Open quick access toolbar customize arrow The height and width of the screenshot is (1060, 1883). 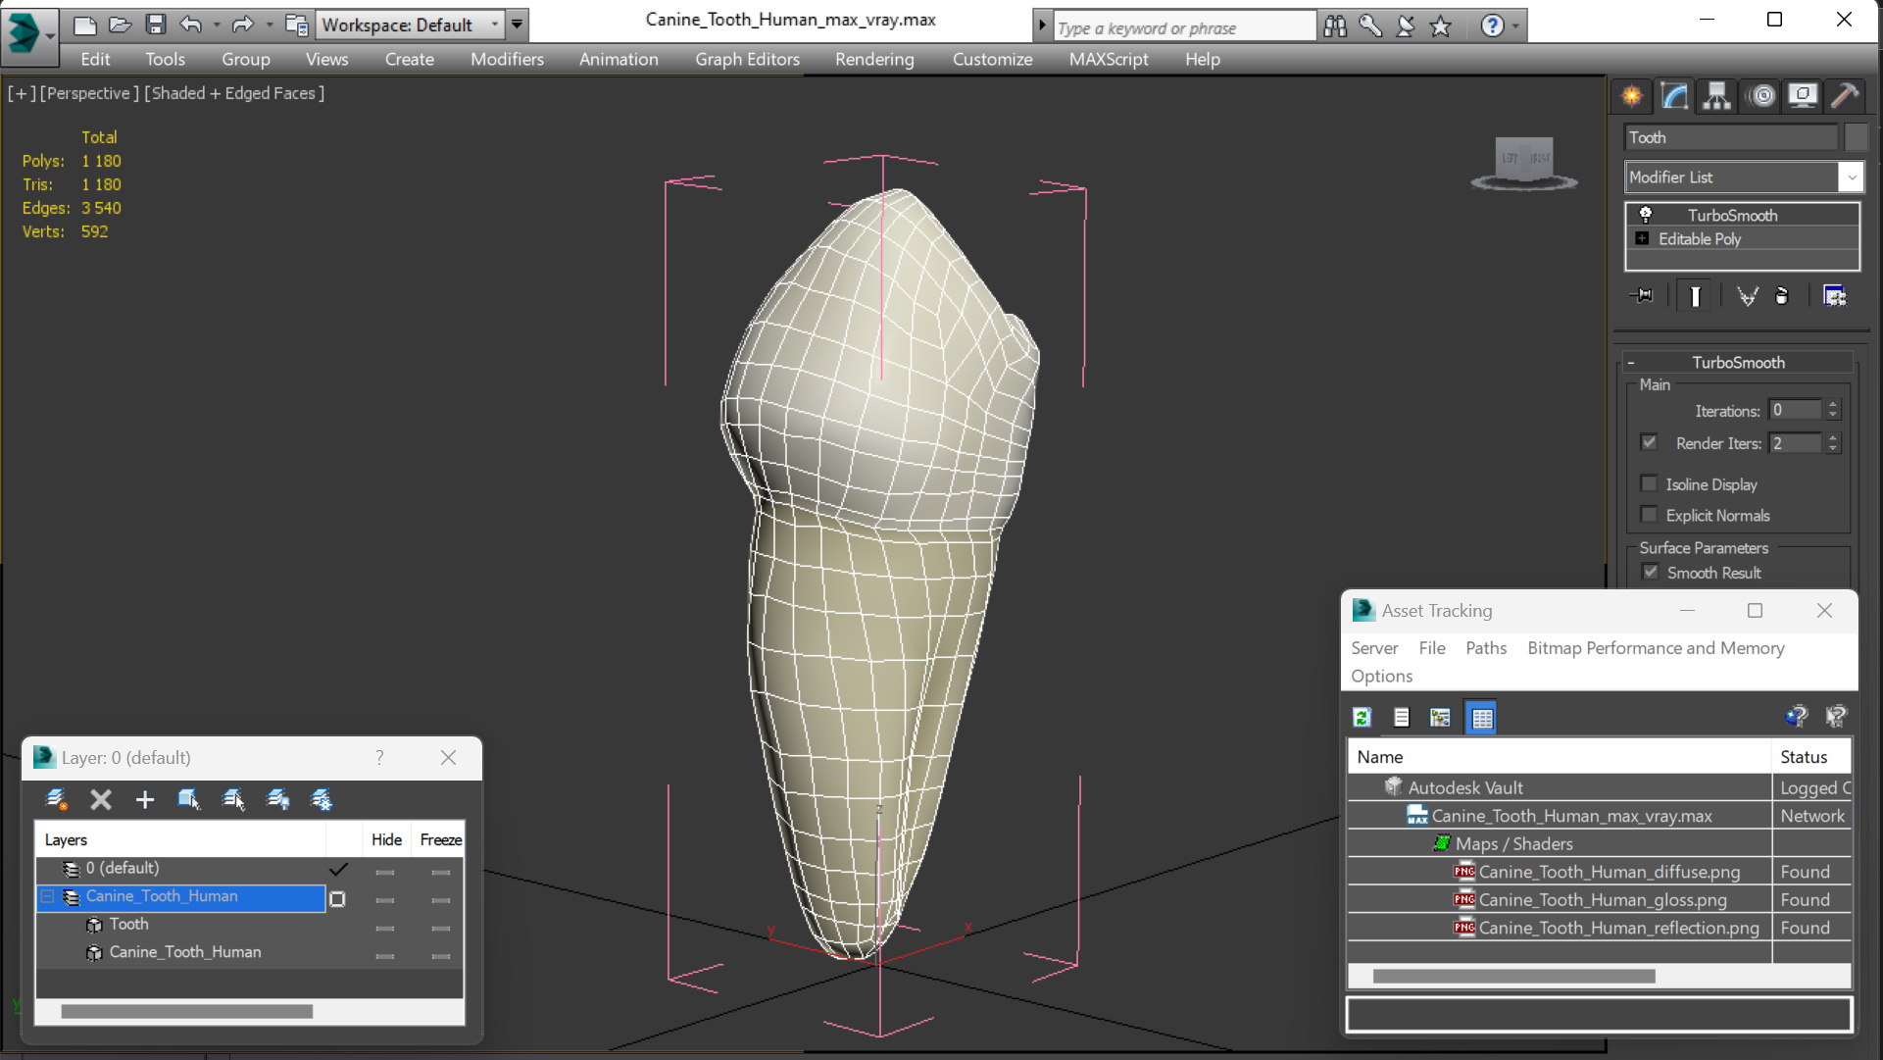(x=518, y=25)
